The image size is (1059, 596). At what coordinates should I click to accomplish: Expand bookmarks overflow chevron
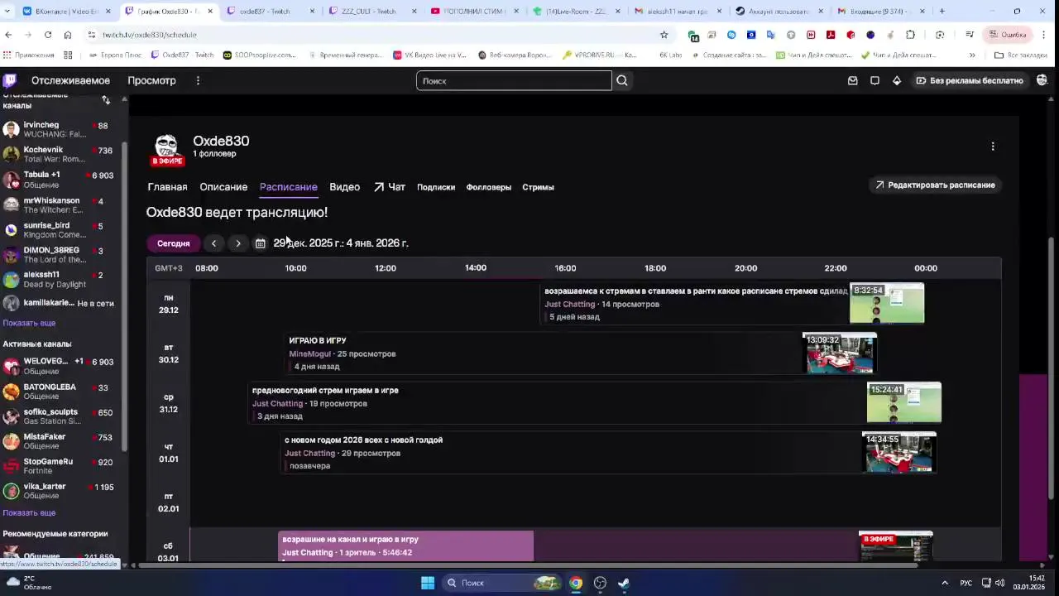pos(972,55)
